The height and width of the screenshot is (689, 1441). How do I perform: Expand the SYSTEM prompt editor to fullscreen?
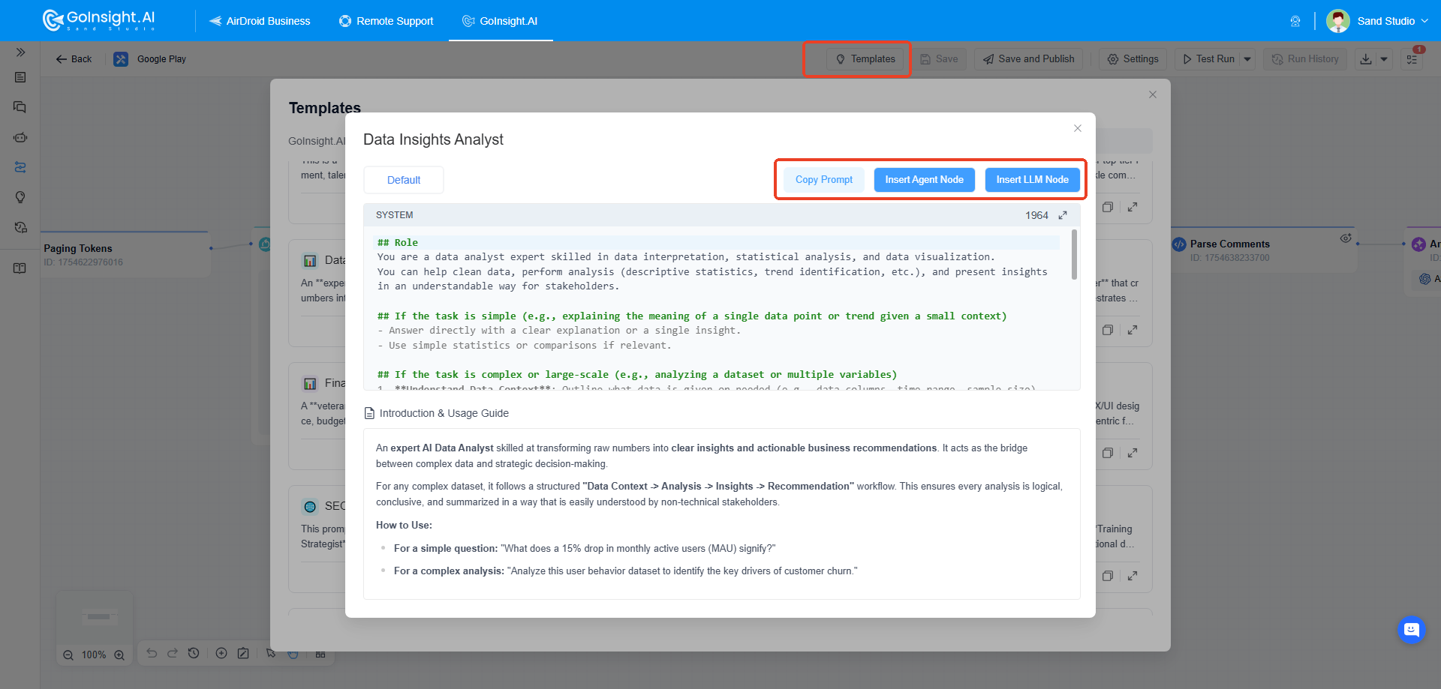point(1063,215)
